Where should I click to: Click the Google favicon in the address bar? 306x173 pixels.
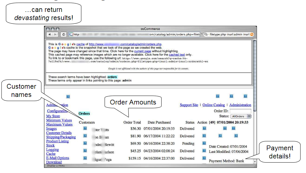coord(71,34)
